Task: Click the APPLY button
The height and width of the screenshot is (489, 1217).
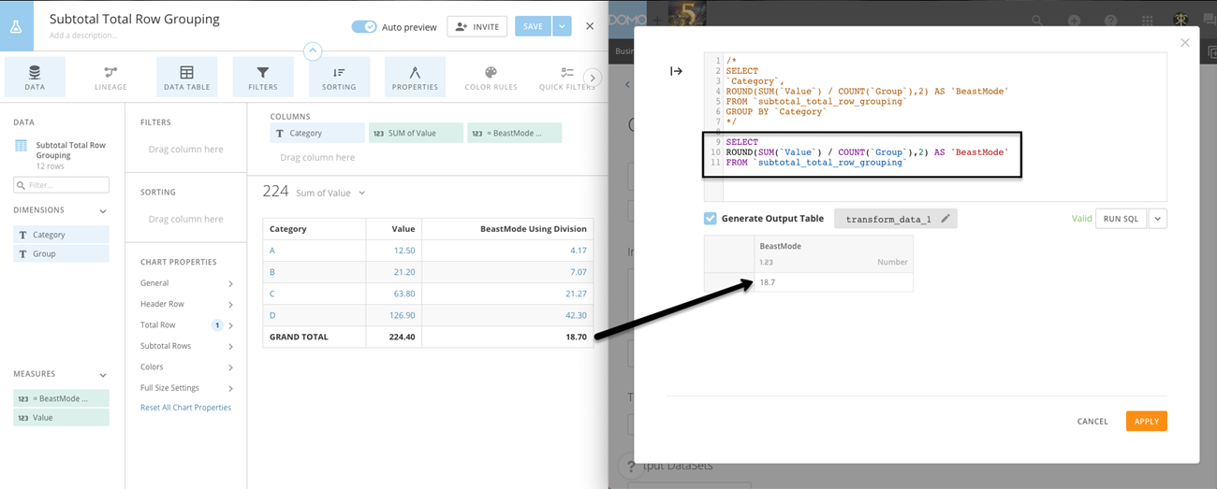Action: pyautogui.click(x=1147, y=422)
